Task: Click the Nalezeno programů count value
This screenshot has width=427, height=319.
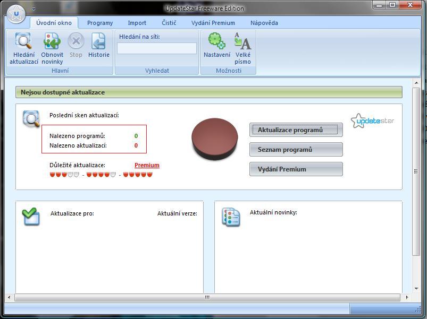Action: click(136, 136)
